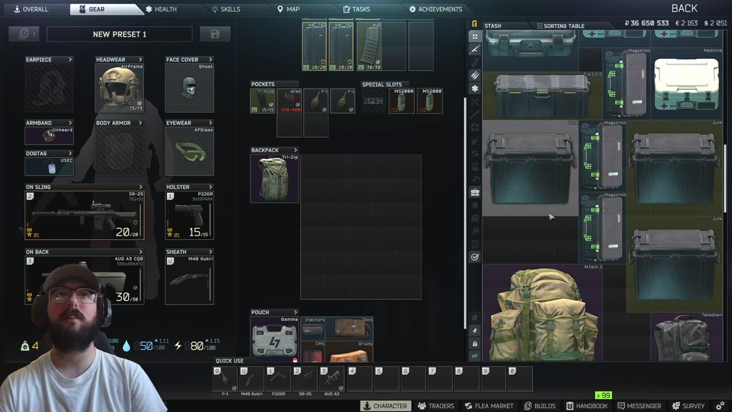Click the weight indicator showing 4
Screen dimensions: 732x412
(x=30, y=346)
